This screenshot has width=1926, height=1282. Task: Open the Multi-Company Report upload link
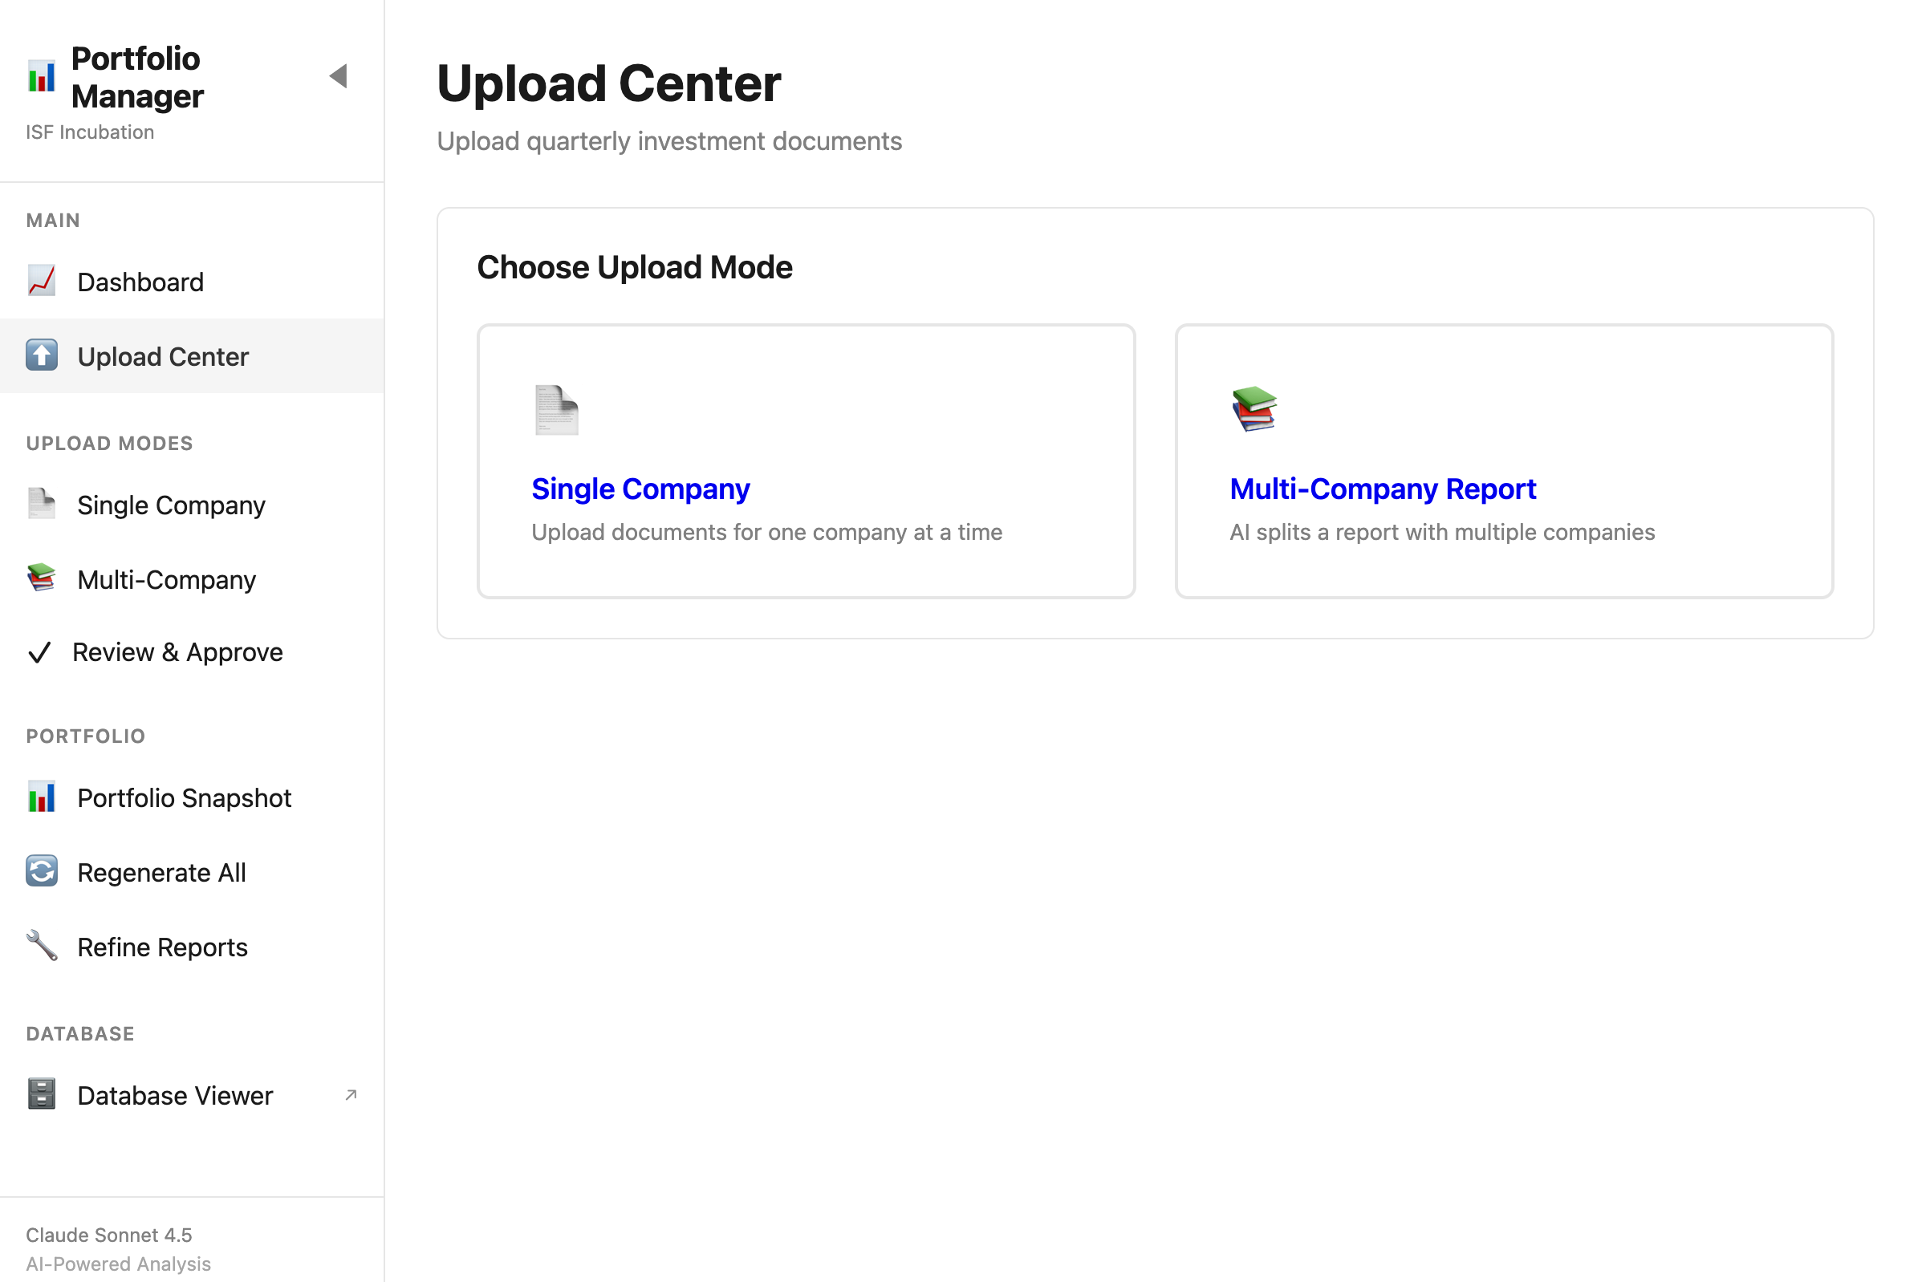pyautogui.click(x=1382, y=488)
